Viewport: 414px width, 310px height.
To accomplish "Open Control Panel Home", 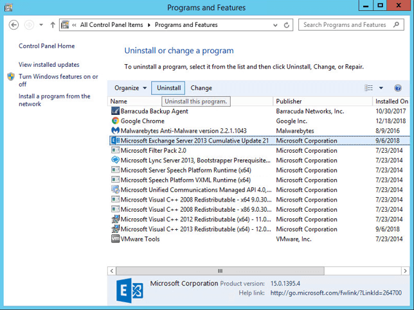I will click(47, 46).
